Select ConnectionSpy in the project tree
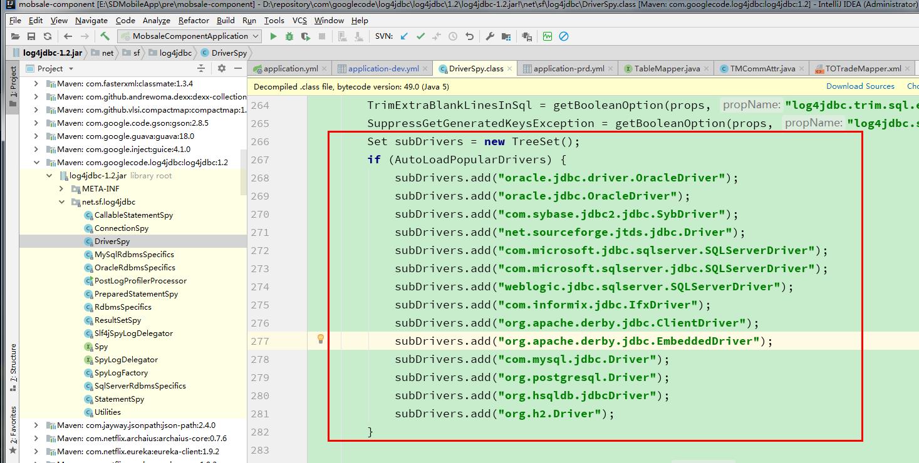Viewport: 919px width, 463px height. (121, 228)
